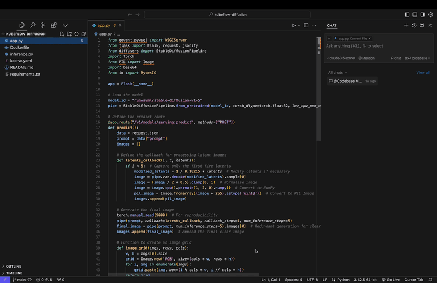
Task: Open the Explorer view icon
Action: point(22,25)
